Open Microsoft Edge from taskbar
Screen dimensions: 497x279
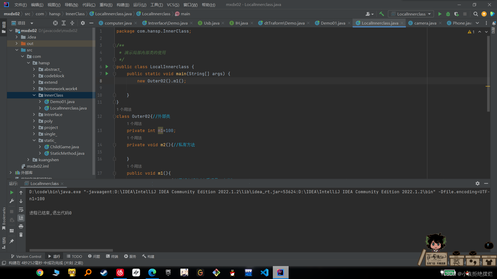coord(152,273)
